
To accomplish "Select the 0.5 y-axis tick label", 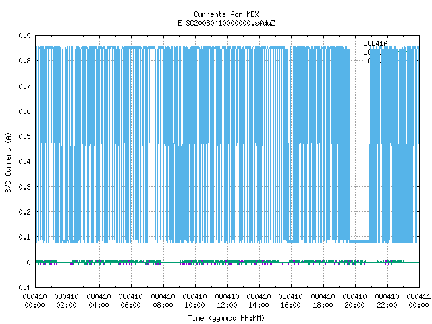I will click(24, 136).
